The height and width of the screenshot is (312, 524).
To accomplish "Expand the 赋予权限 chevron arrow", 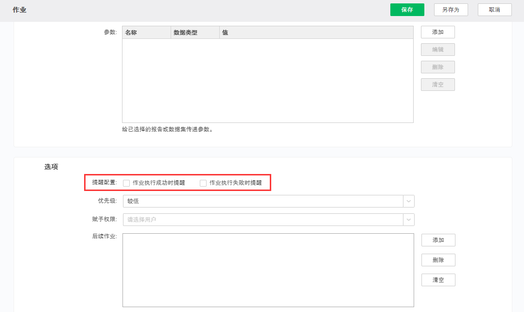I will [408, 220].
